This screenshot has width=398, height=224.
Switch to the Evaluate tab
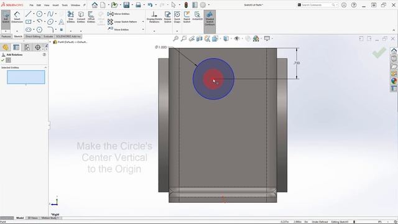point(48,37)
